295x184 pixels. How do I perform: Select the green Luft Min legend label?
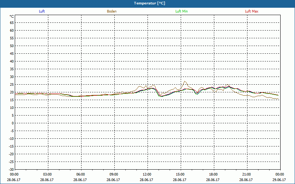181,11
